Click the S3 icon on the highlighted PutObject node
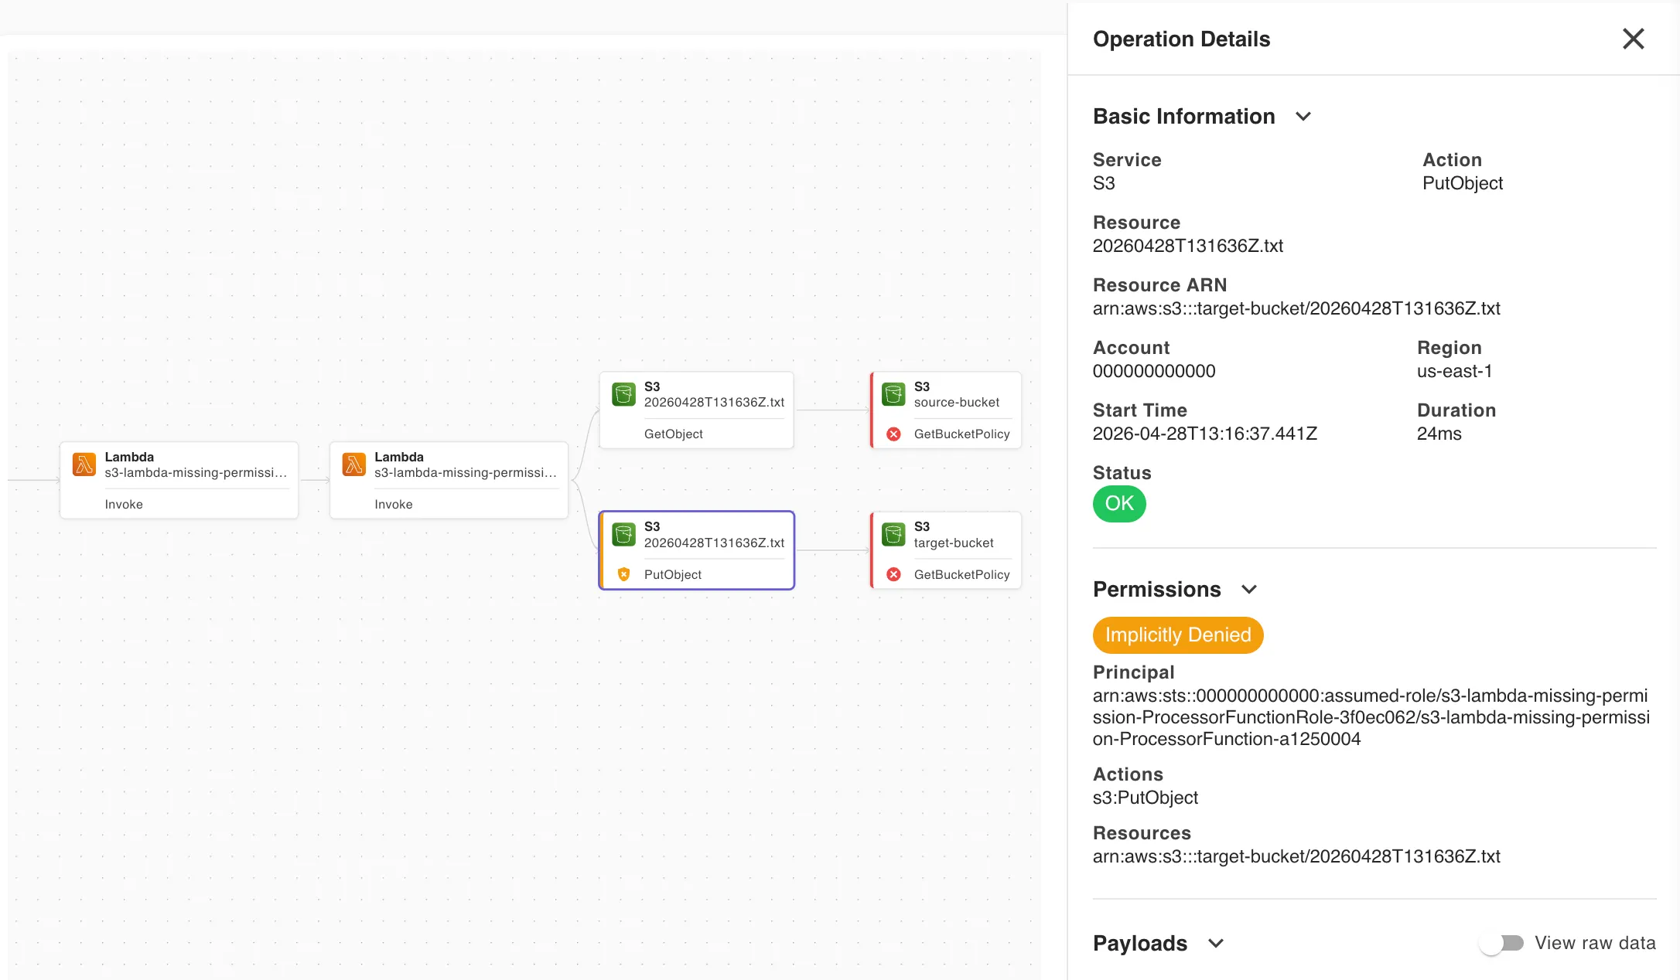This screenshot has width=1680, height=980. coord(623,534)
